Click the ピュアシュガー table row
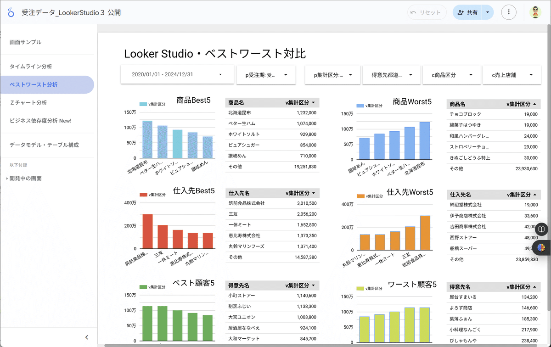 [272, 145]
